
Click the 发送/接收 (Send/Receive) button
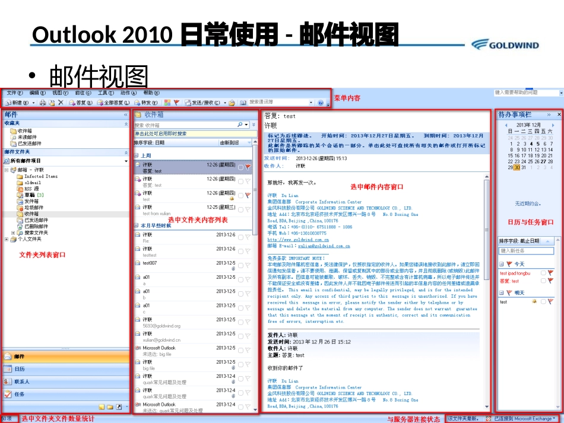click(202, 103)
